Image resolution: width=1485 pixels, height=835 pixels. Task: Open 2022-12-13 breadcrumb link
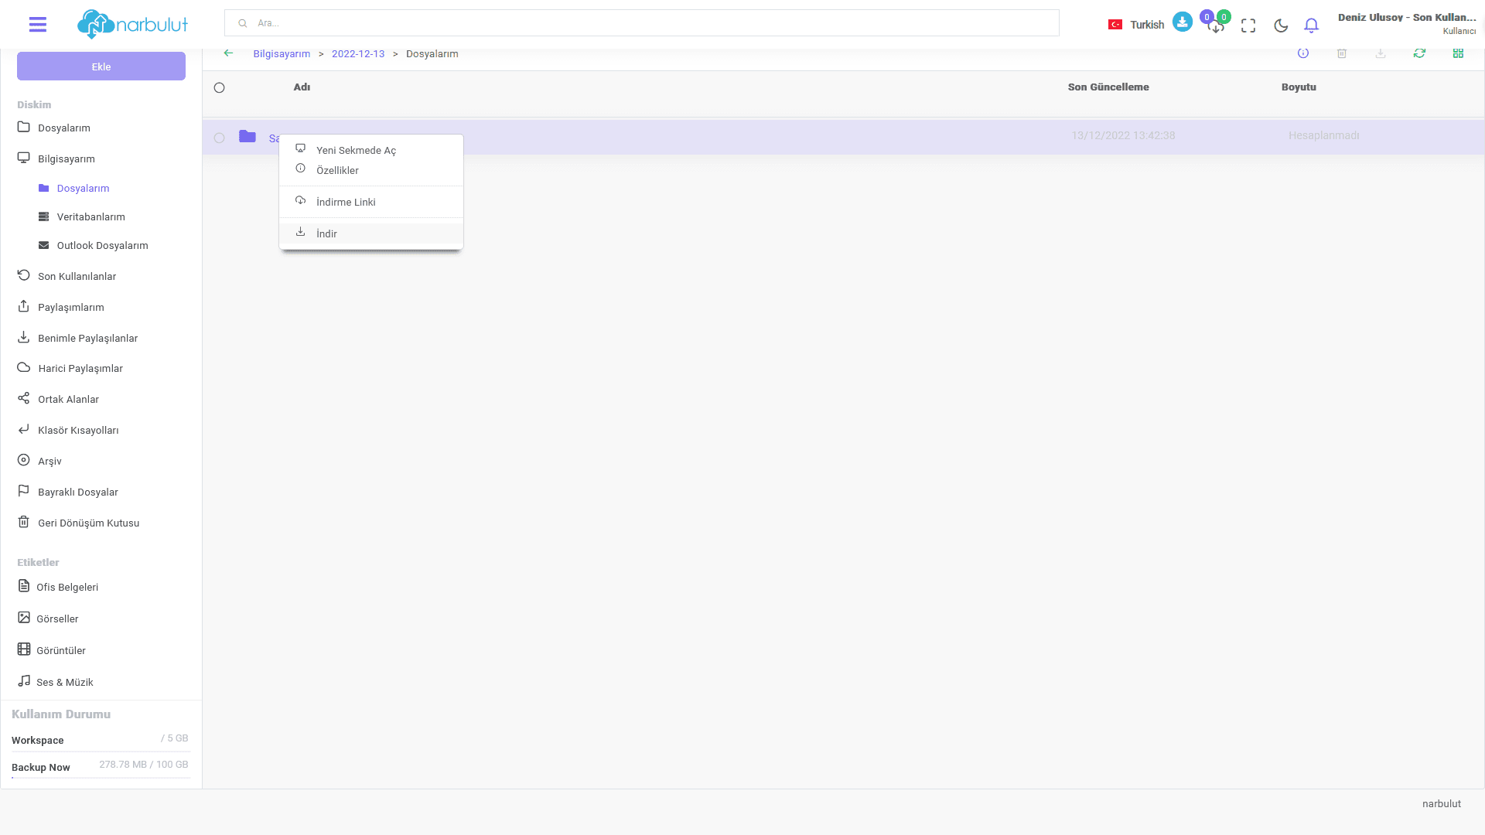[x=358, y=54]
